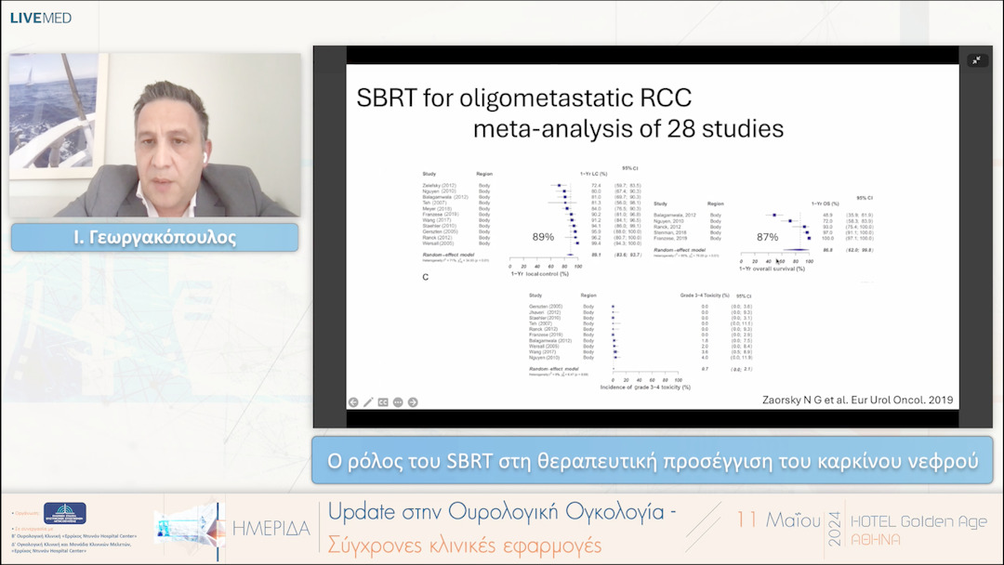This screenshot has height=565, width=1004.
Task: Click the ΗΜΕΡΙΔΑ label in footer
Action: point(271,528)
